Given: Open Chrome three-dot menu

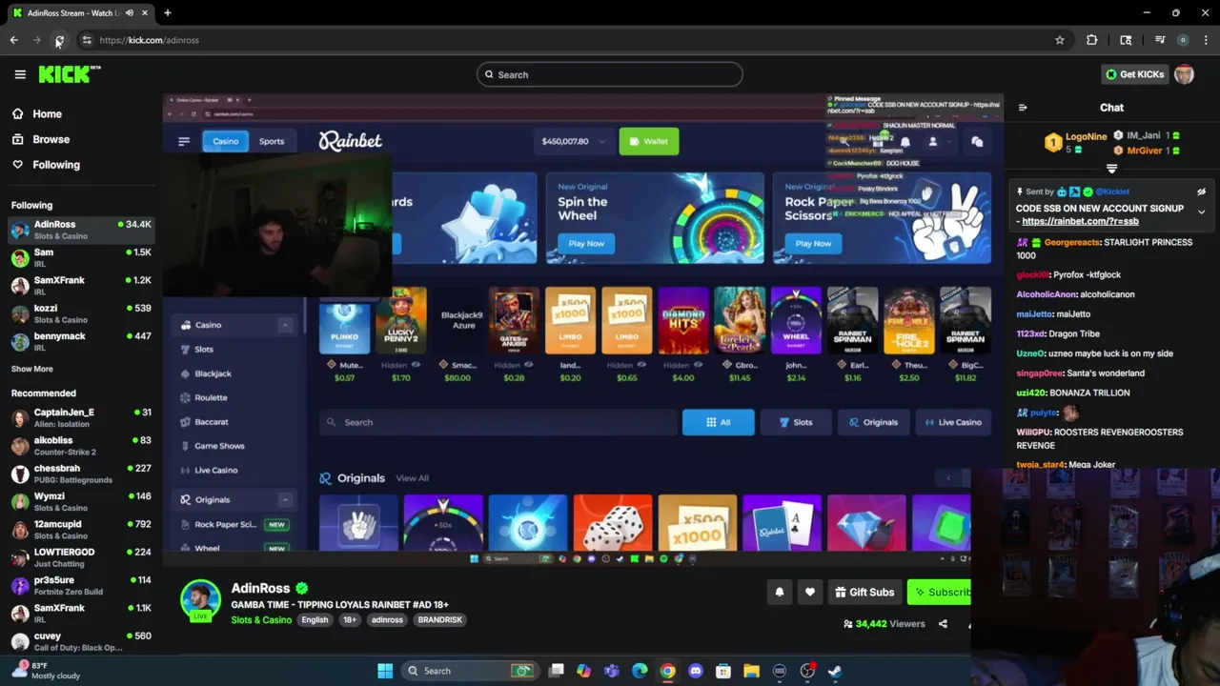Looking at the screenshot, I should pos(1206,40).
